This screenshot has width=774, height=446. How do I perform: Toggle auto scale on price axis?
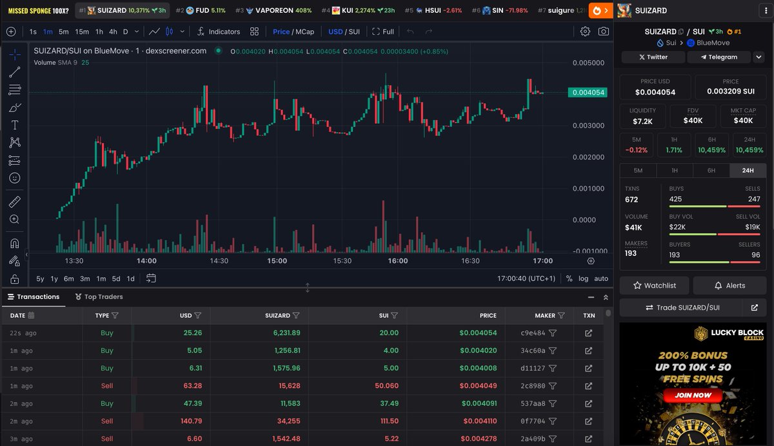pyautogui.click(x=601, y=278)
